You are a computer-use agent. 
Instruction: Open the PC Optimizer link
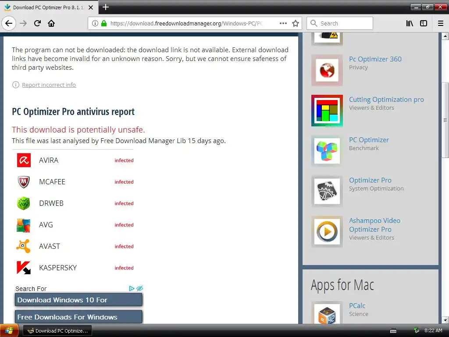coord(369,140)
